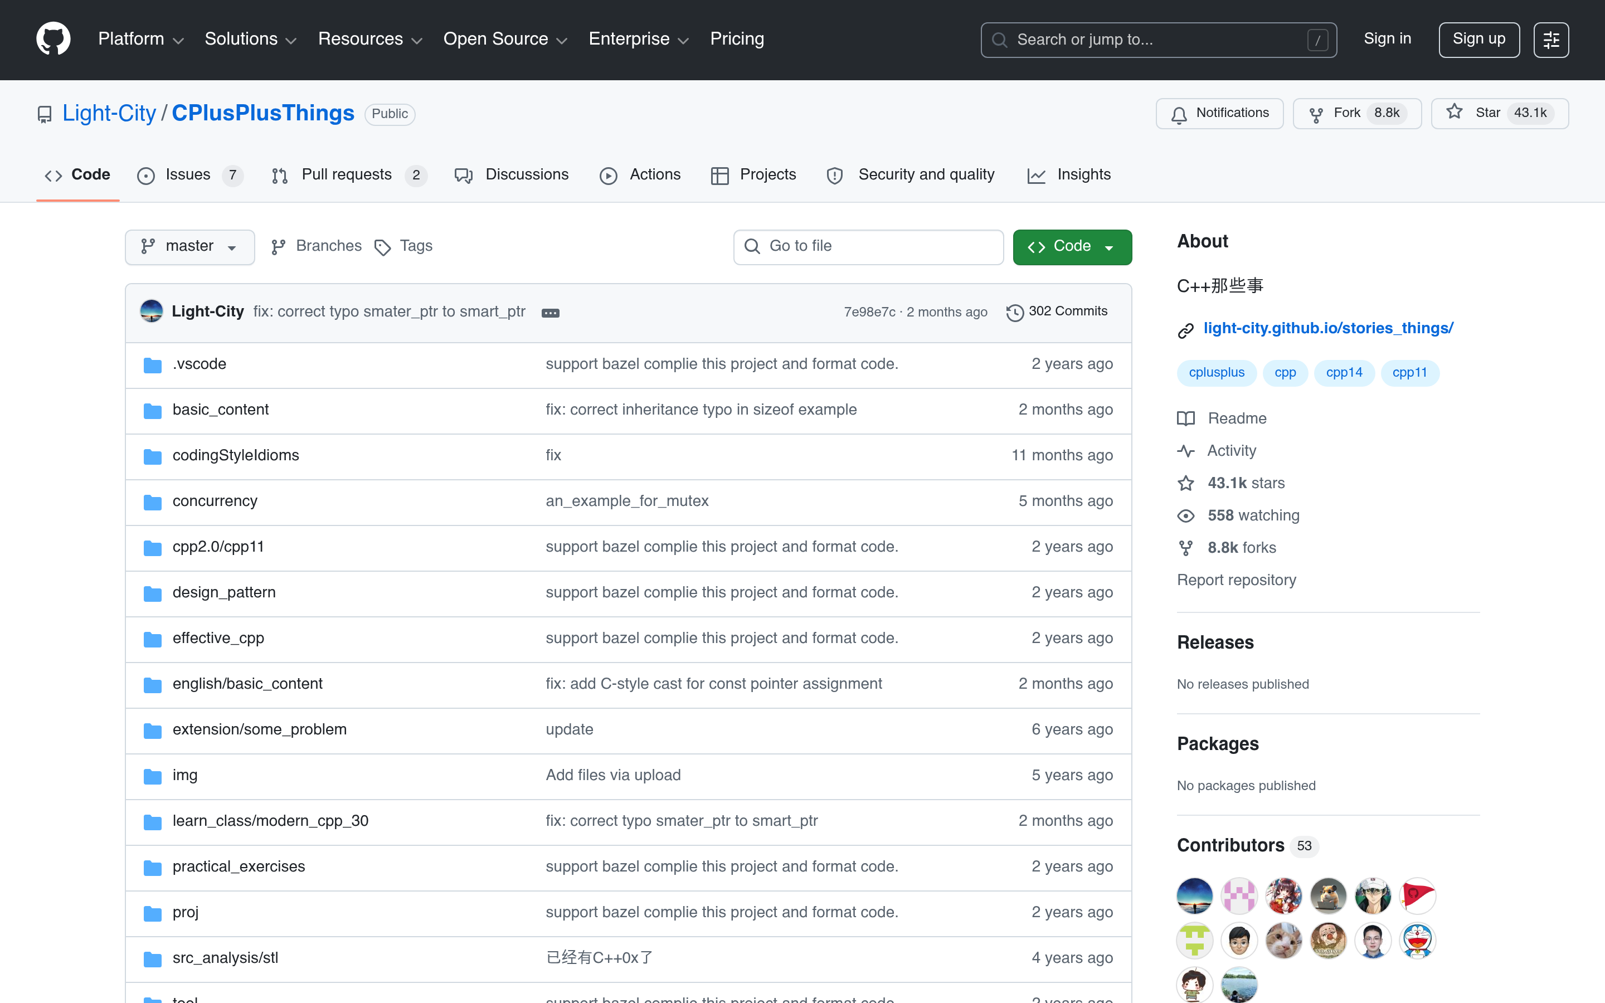View the 302 Commits history
This screenshot has height=1003, width=1605.
(x=1057, y=312)
